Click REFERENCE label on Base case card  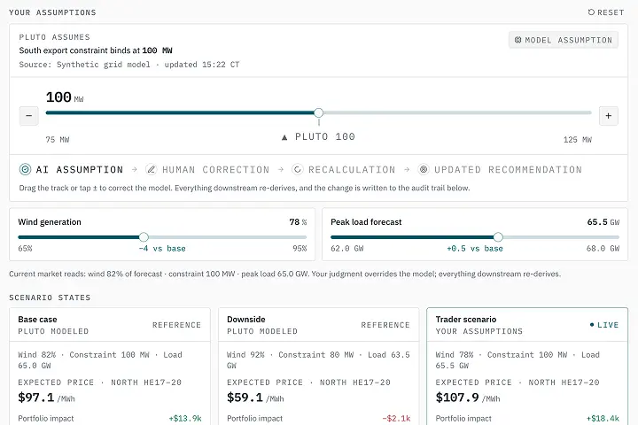(176, 325)
